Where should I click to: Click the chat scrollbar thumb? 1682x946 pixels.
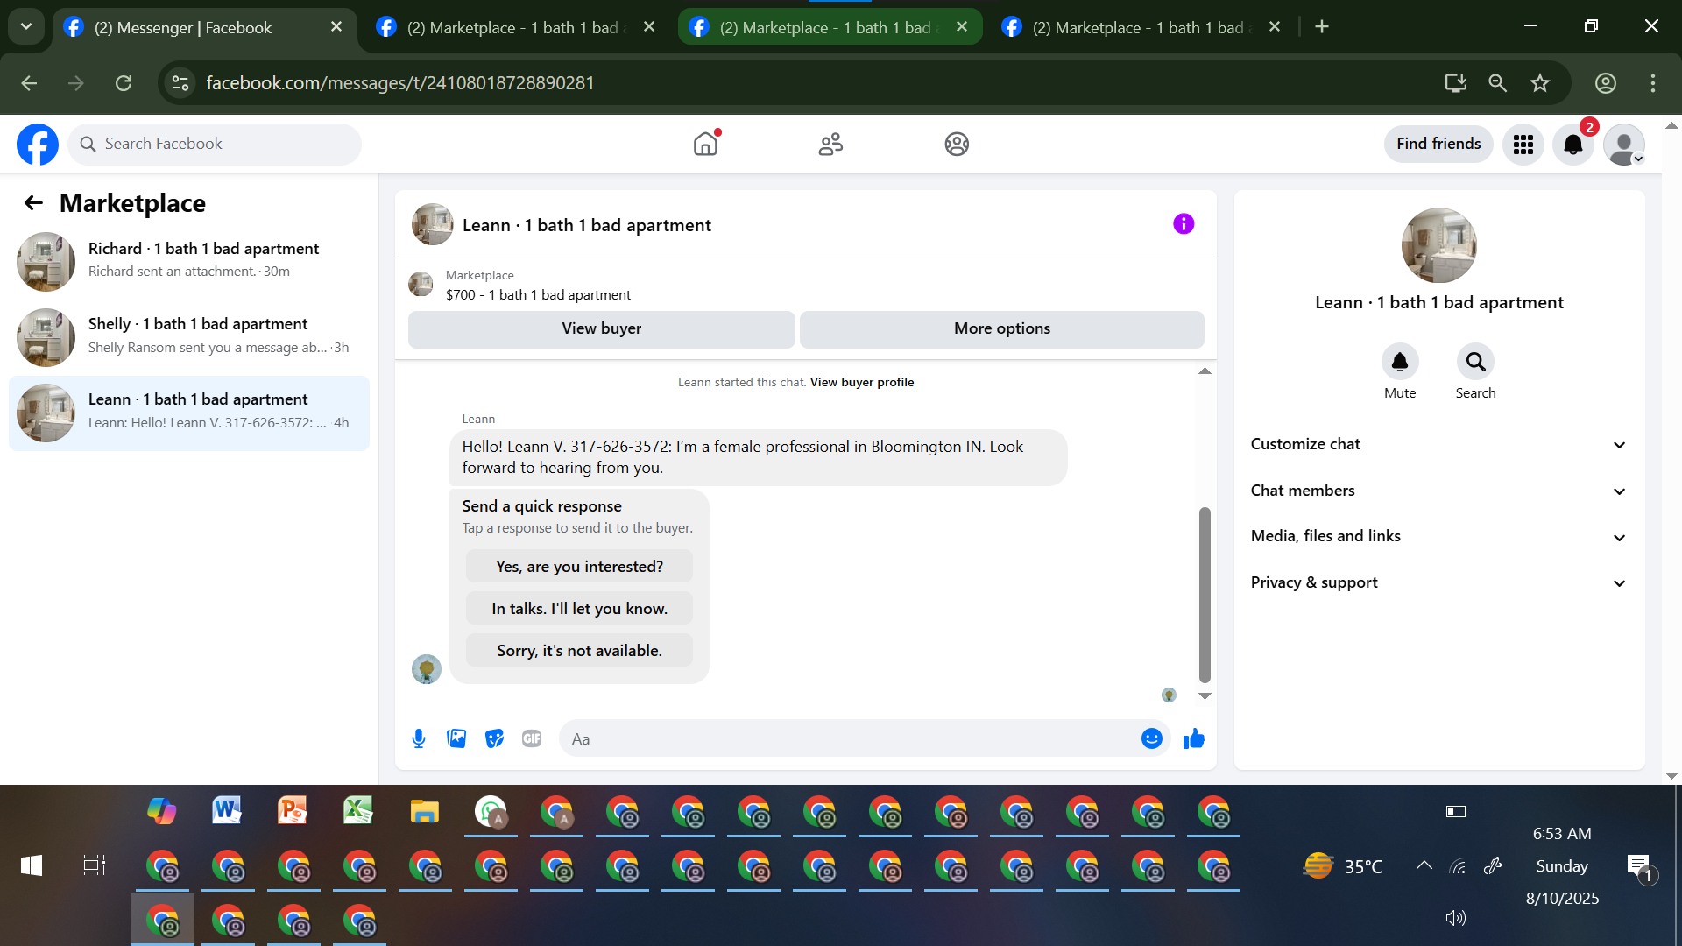point(1205,594)
